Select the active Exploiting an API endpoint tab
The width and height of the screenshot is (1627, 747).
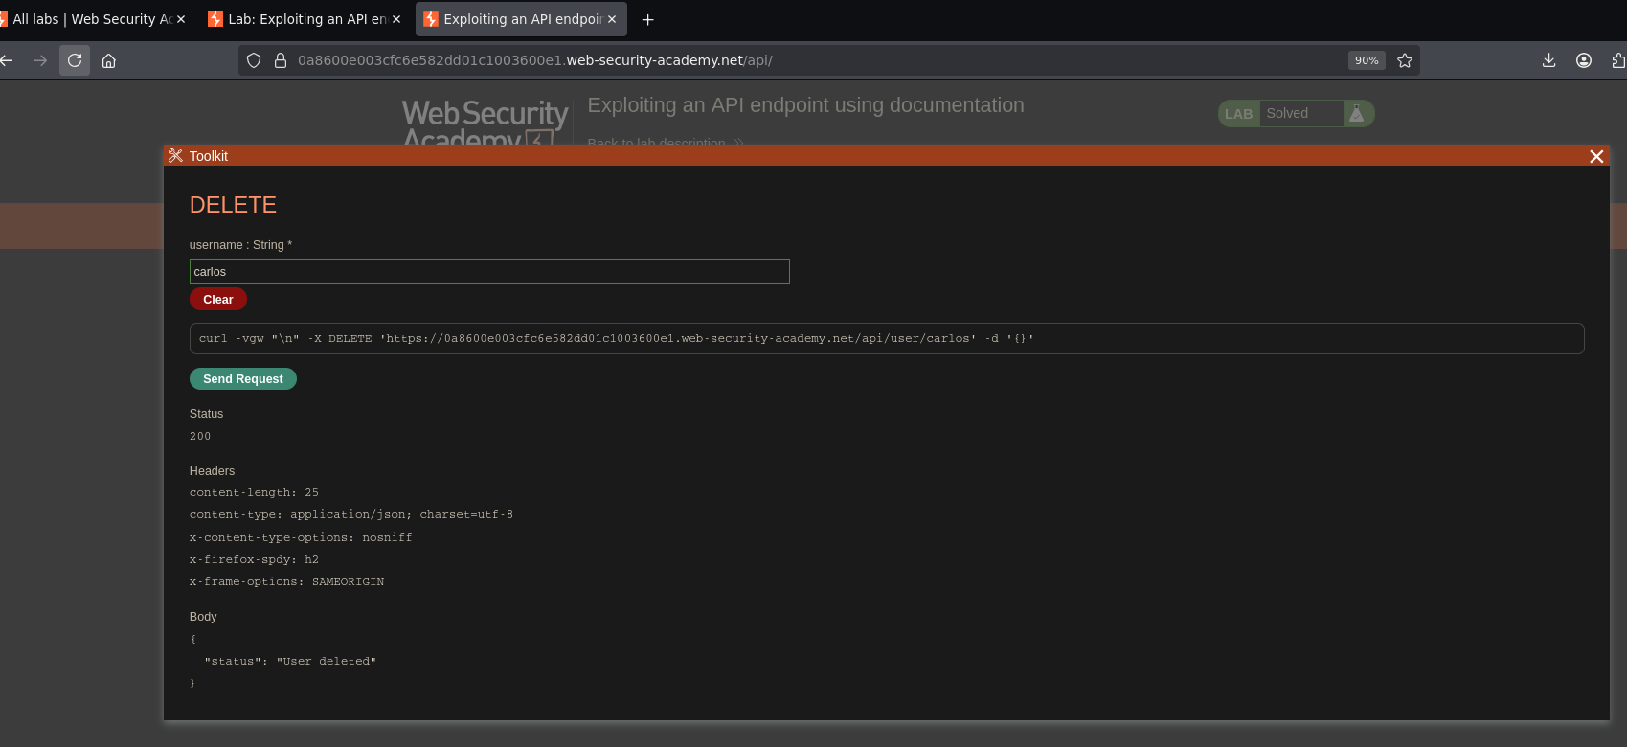point(521,19)
